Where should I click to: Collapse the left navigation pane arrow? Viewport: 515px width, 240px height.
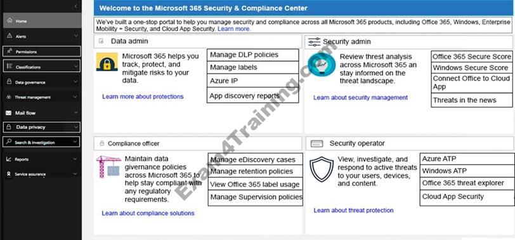coord(76,6)
